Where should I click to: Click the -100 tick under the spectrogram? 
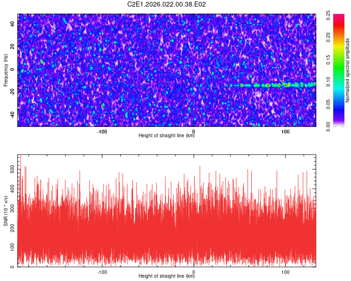[102, 131]
